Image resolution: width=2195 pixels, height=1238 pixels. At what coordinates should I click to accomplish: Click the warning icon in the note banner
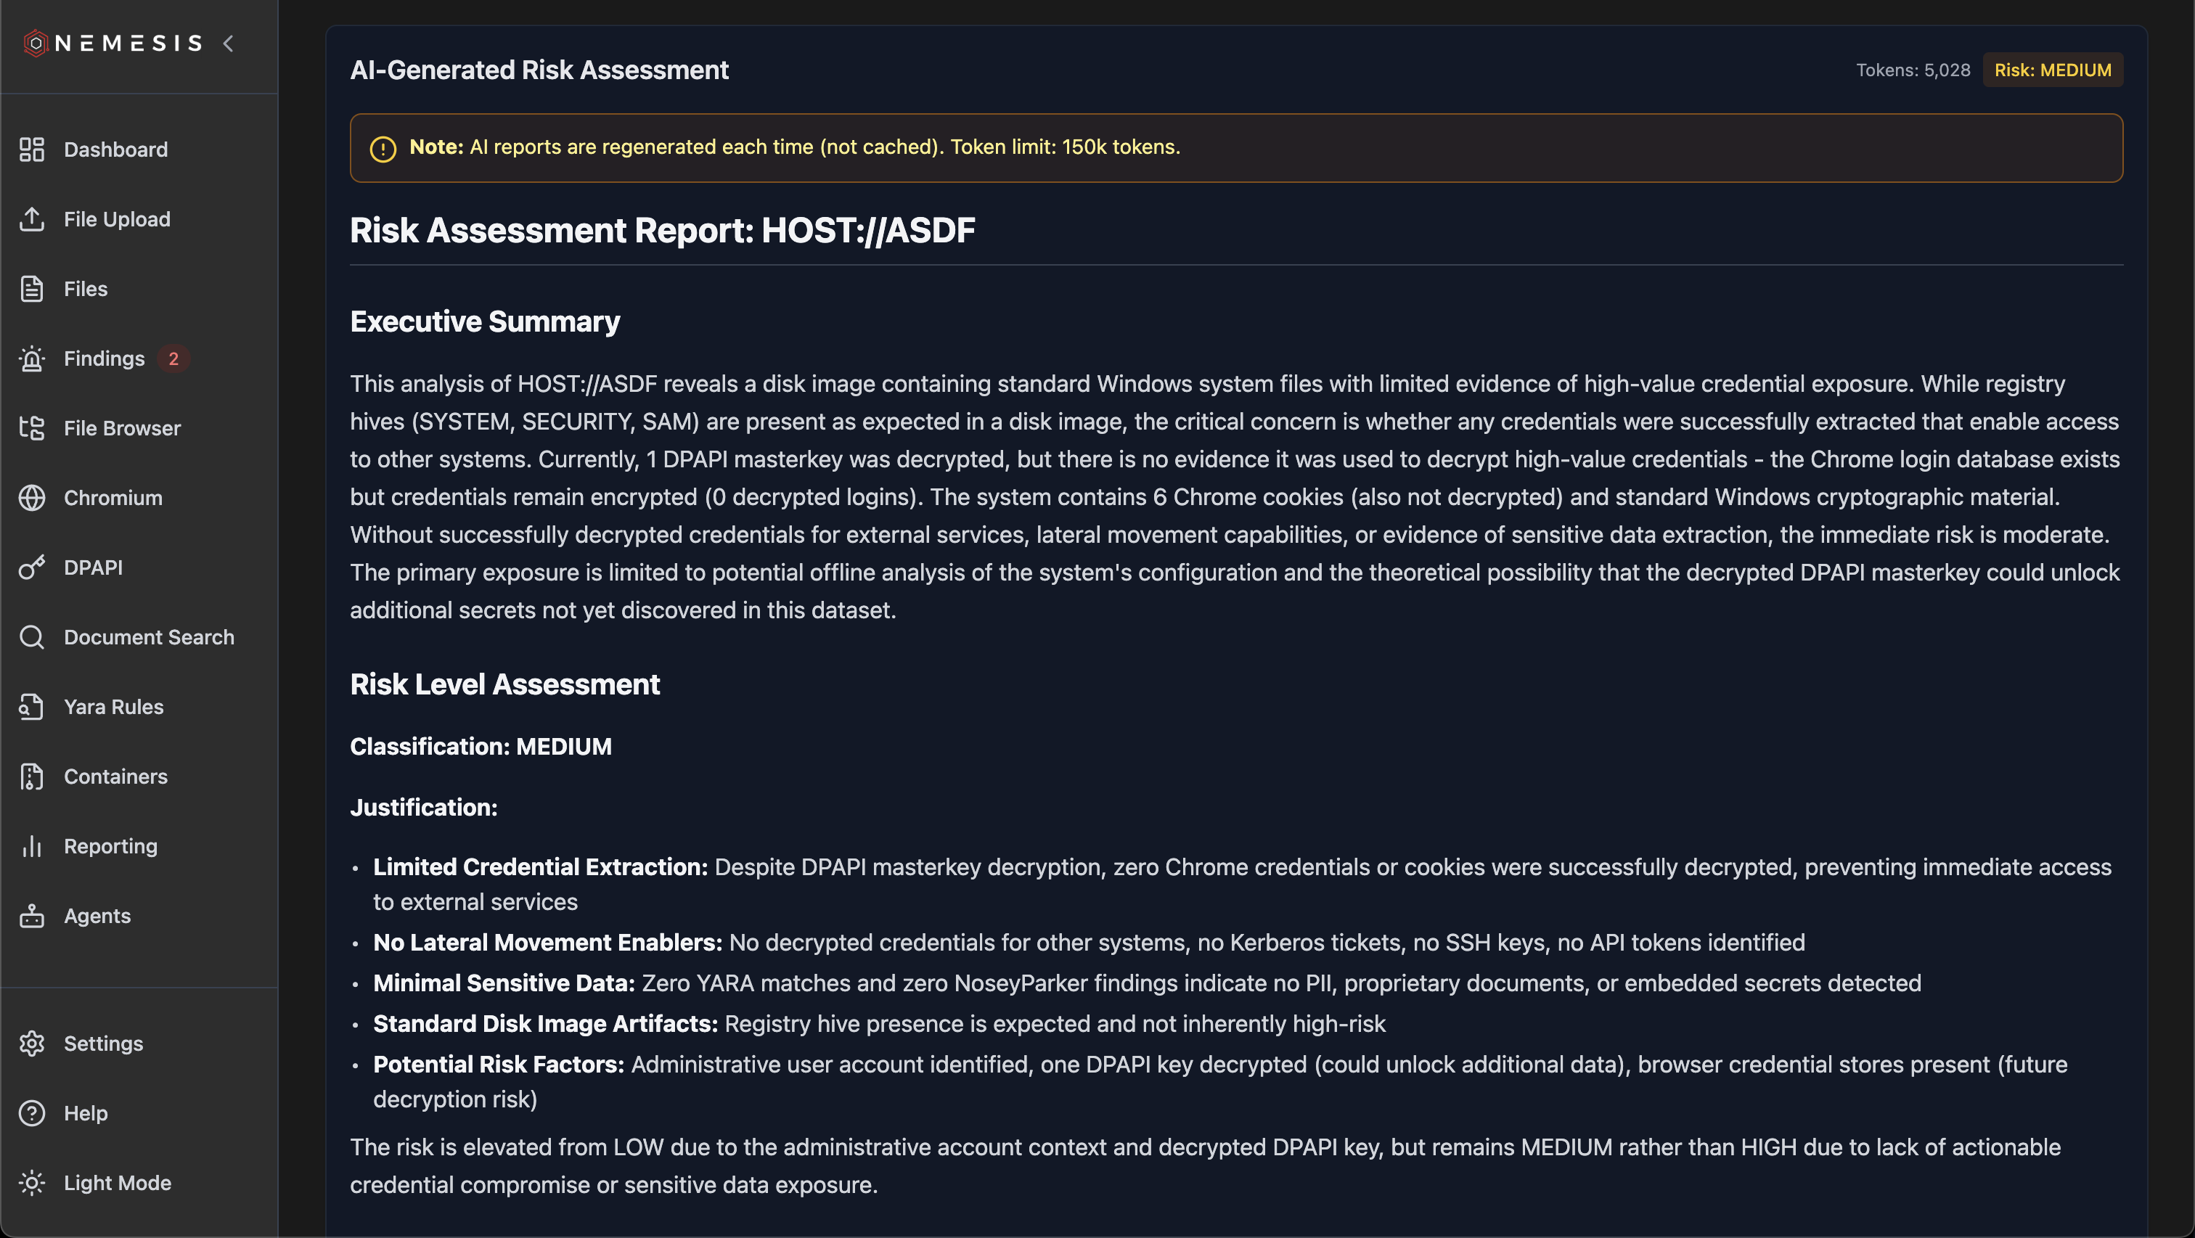click(383, 147)
